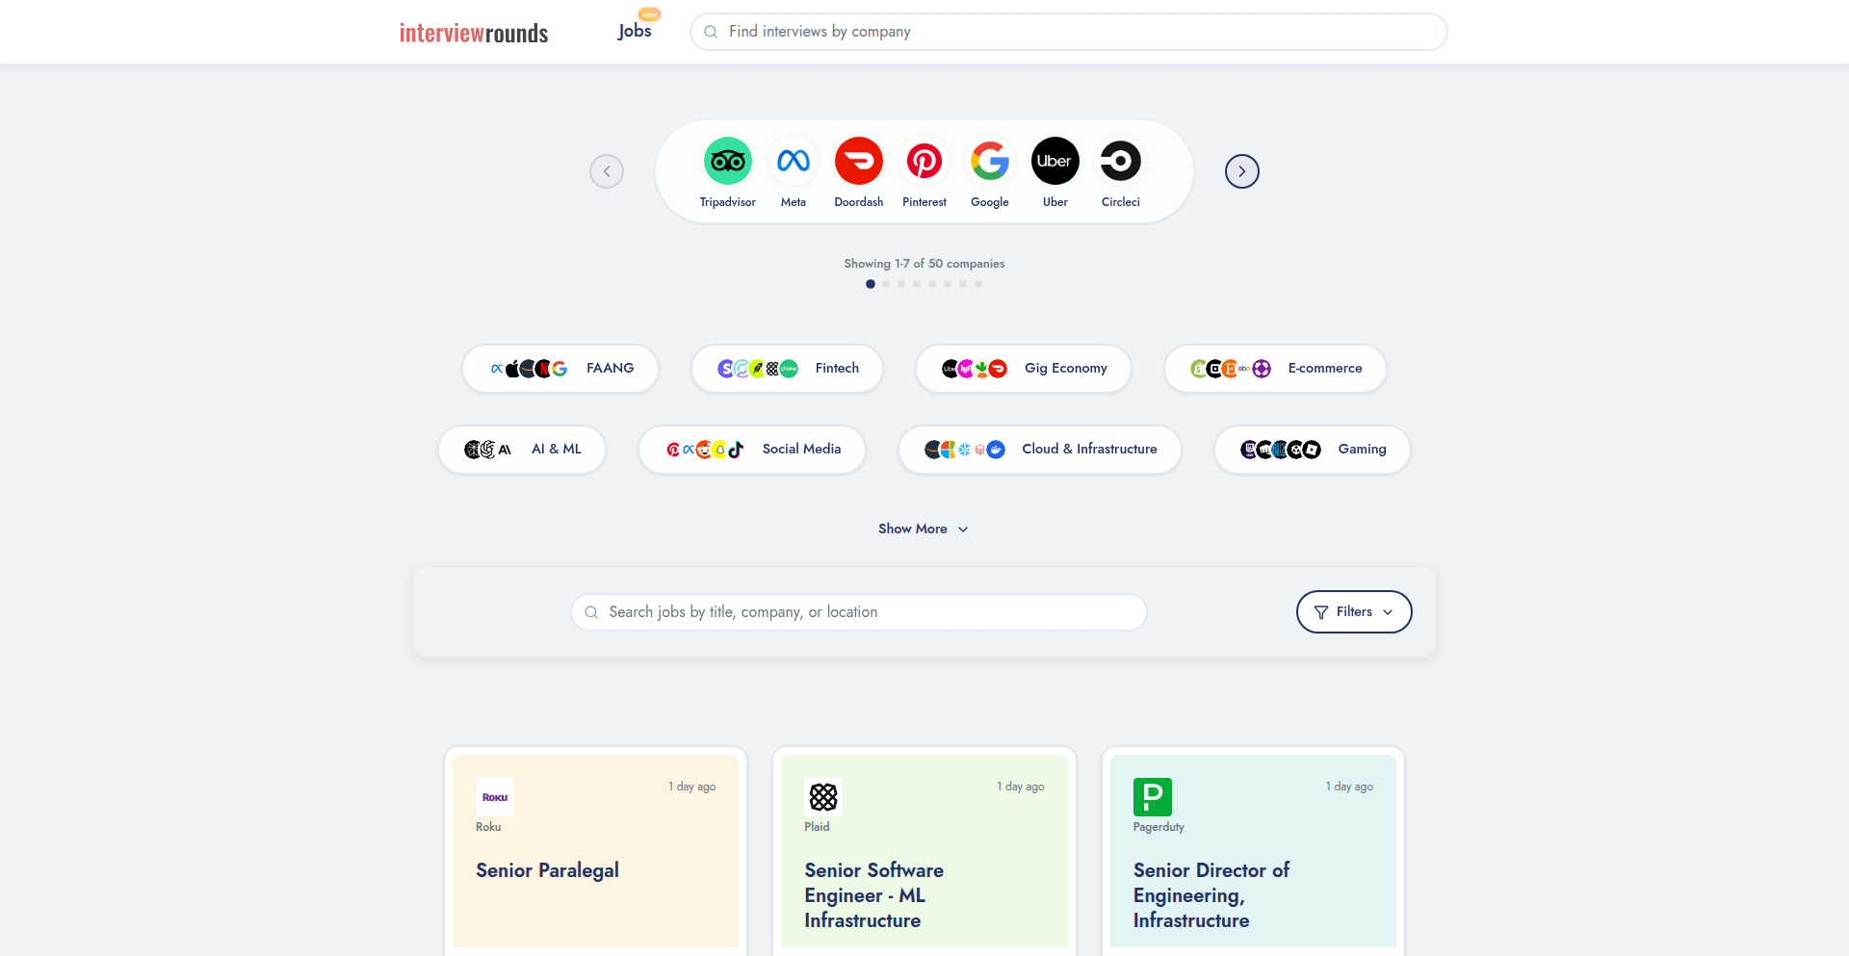Click '1 day ago' on Pagerduty card
This screenshot has width=1849, height=956.
(1349, 787)
